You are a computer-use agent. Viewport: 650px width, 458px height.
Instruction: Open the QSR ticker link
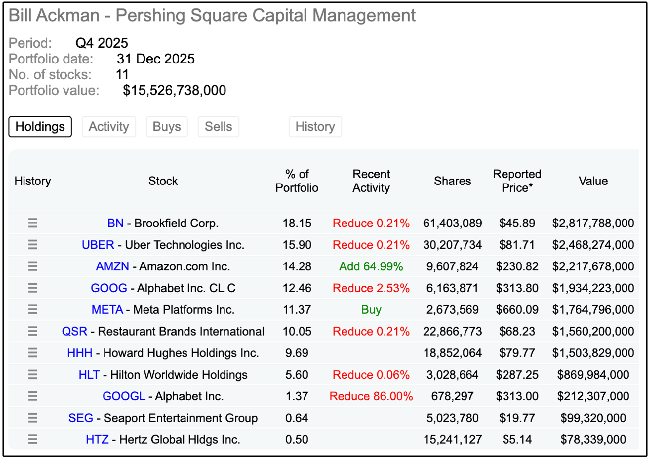(x=75, y=332)
